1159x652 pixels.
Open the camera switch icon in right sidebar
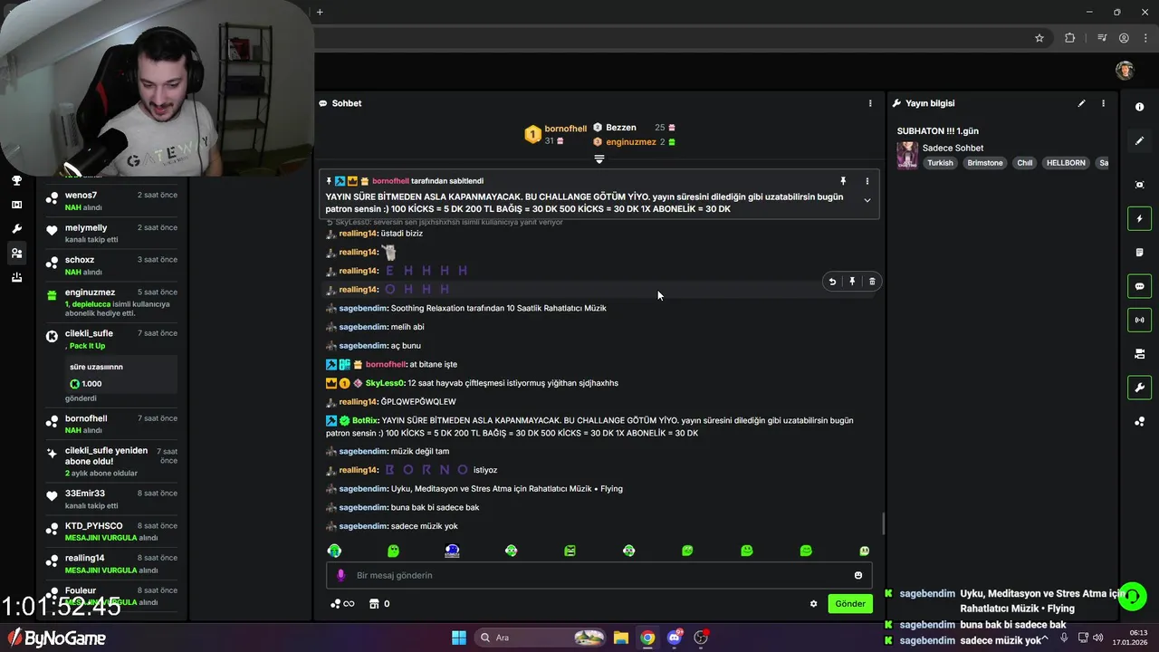pyautogui.click(x=1139, y=353)
